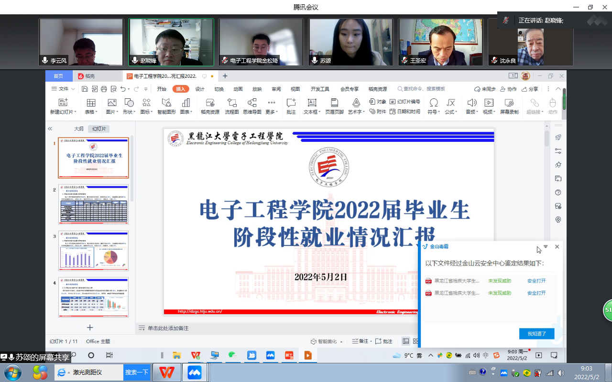This screenshot has width=612, height=382.
Task: Click the 我知道了 button in the popup
Action: 536,333
